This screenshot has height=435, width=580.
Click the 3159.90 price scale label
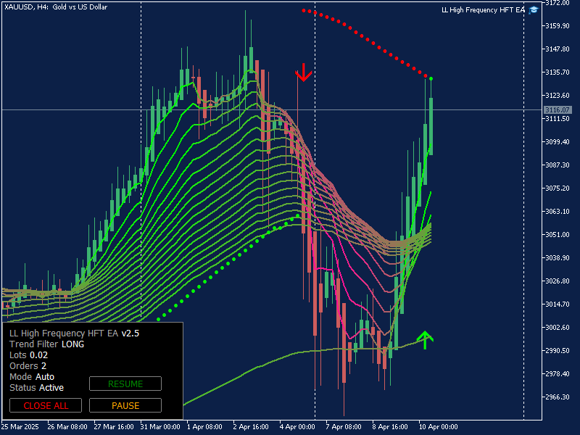tap(558, 26)
